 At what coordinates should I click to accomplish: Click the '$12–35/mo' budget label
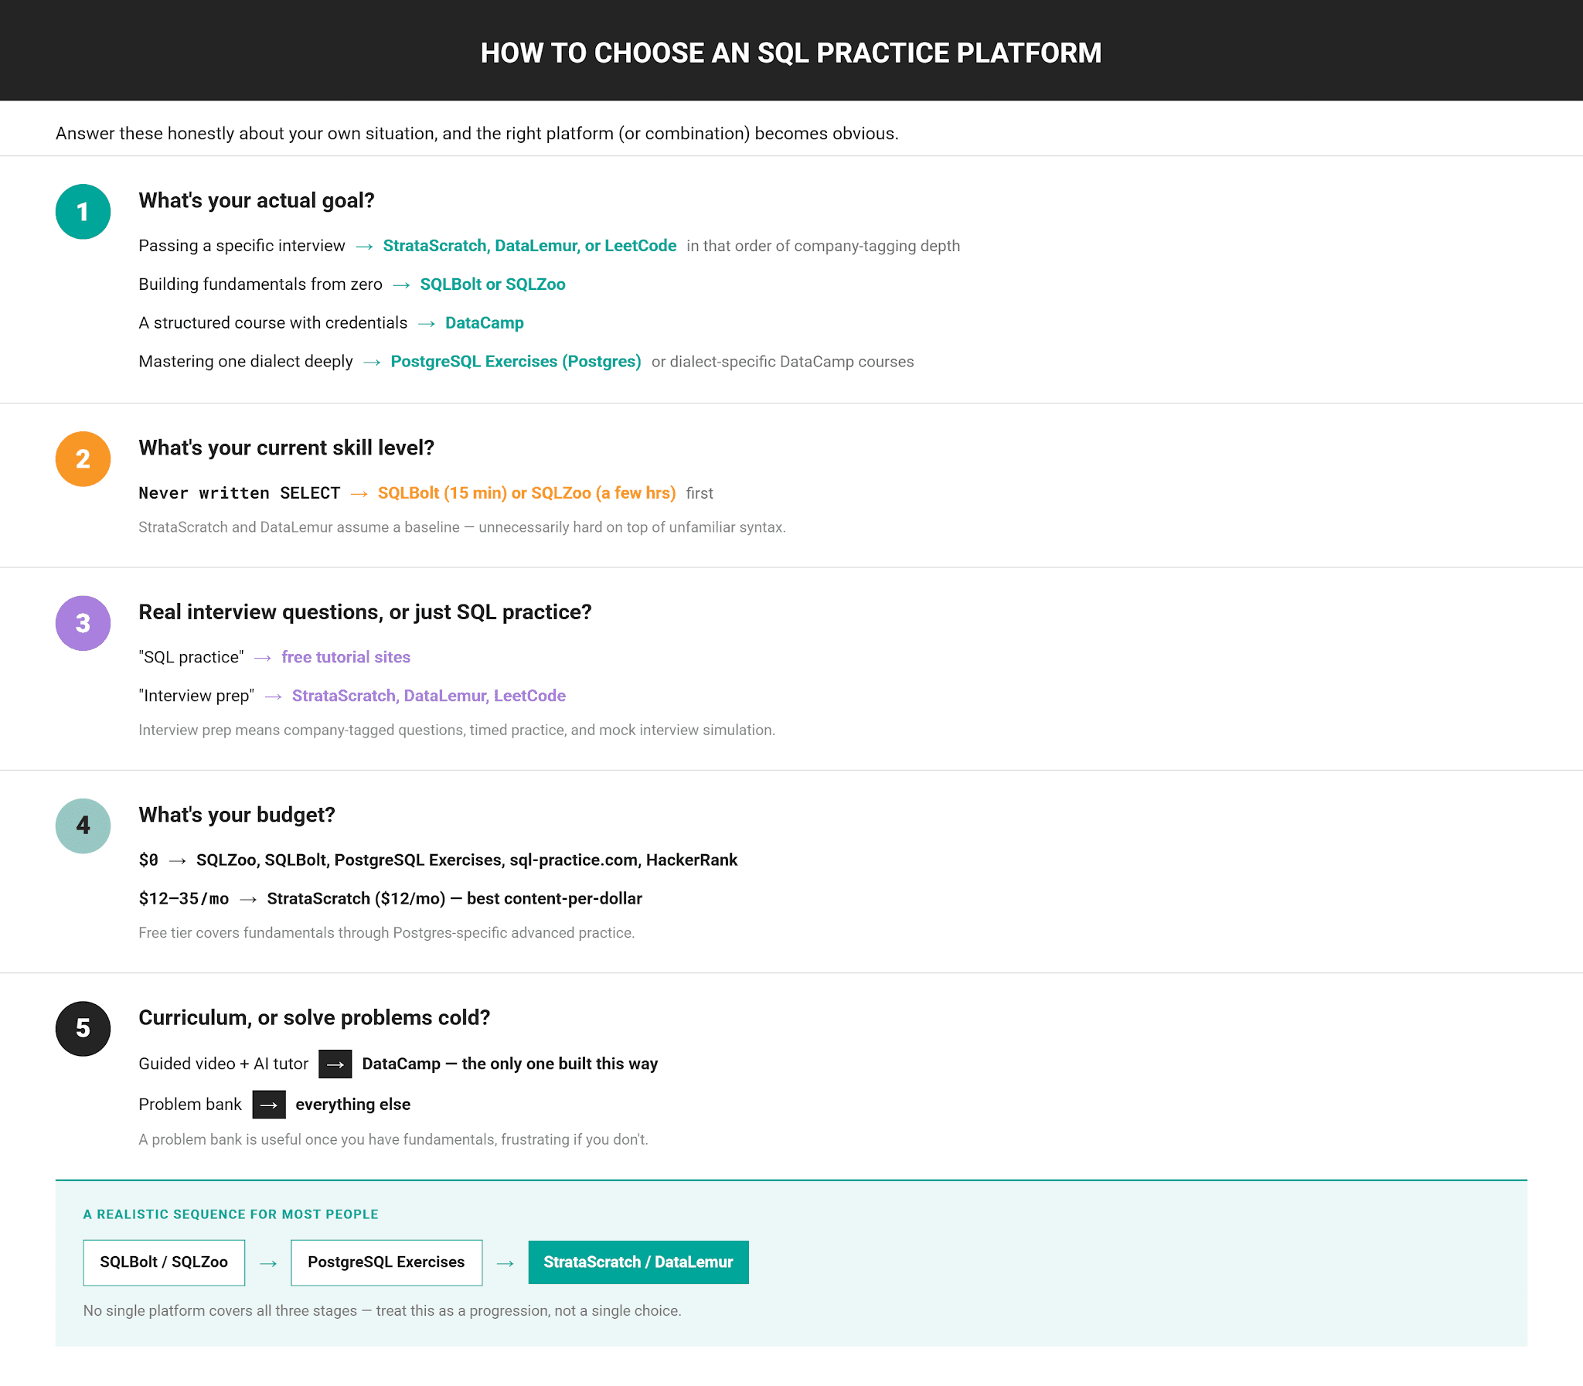[184, 899]
